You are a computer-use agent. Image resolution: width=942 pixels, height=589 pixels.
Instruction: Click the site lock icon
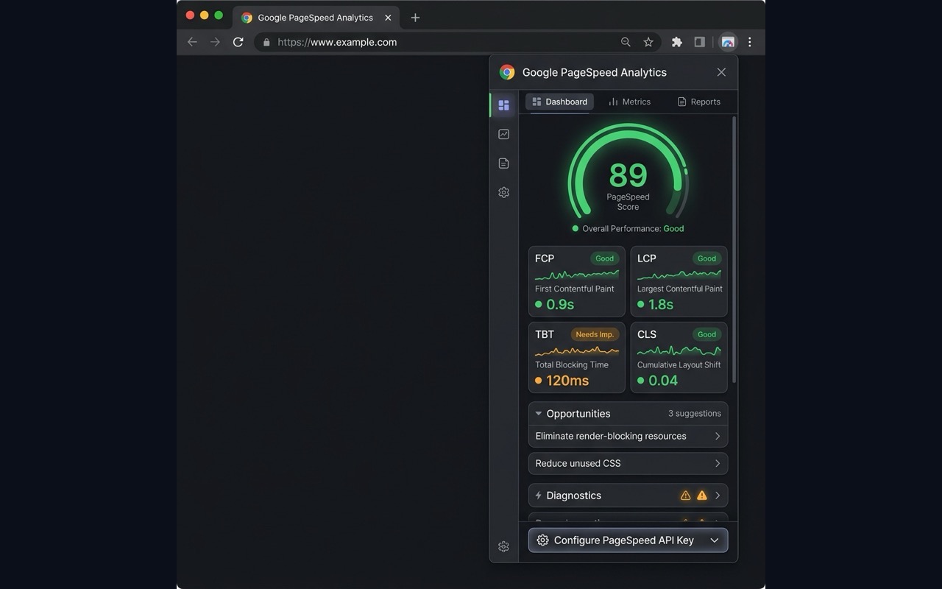click(x=266, y=42)
